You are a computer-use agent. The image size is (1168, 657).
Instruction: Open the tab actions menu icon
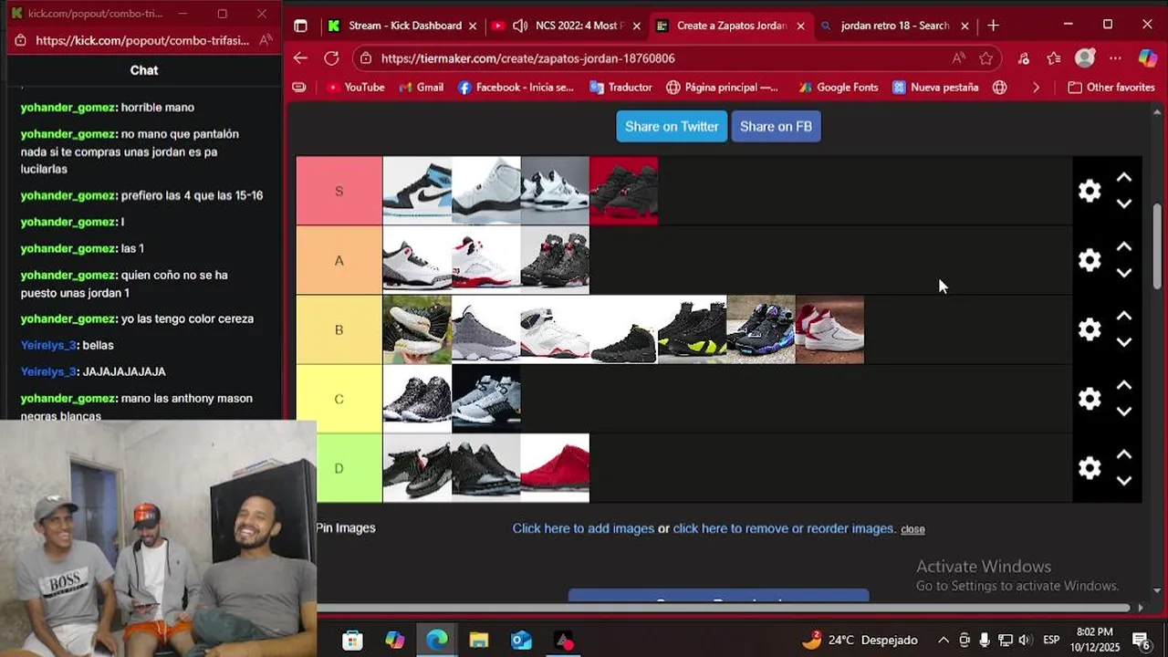pyautogui.click(x=300, y=26)
